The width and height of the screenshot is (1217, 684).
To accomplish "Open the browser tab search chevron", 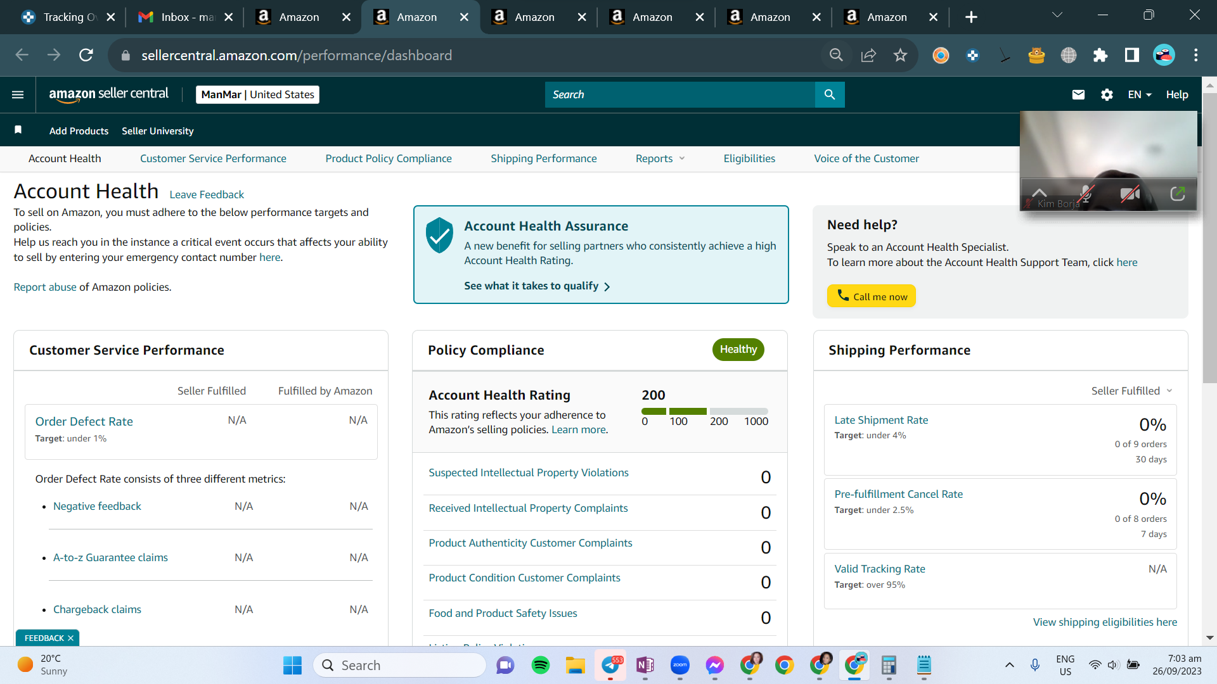I will click(1057, 15).
